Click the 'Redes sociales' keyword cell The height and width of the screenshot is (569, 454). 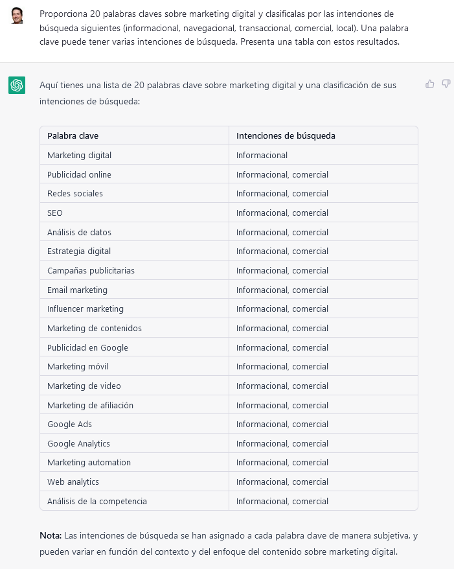(134, 193)
